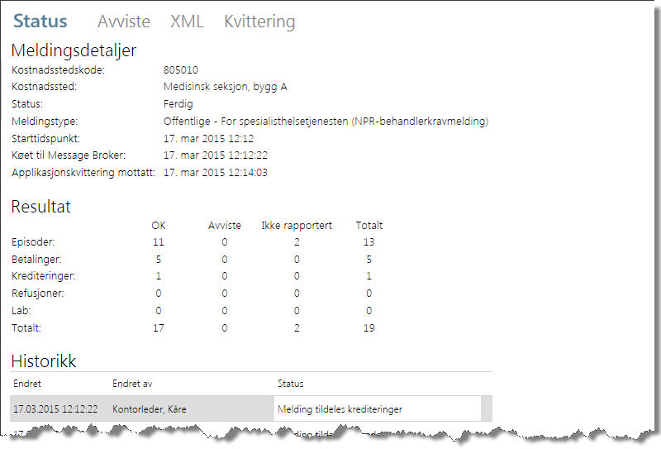
Task: Click the Status column header in Historikk
Action: 290,384
